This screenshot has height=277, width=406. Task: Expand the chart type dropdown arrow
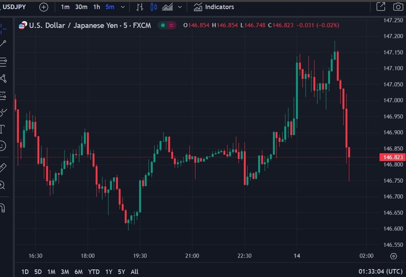(x=180, y=7)
